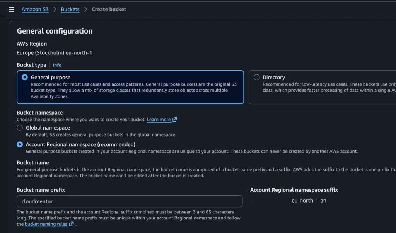
Task: Select the Global namespace radio option
Action: click(20, 128)
